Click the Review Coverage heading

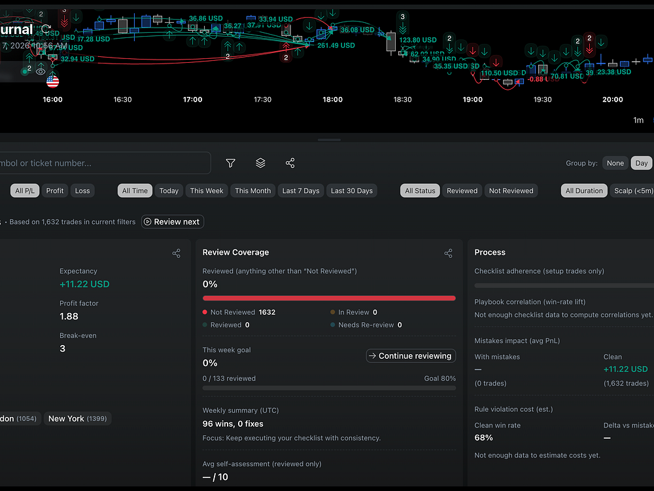click(235, 253)
